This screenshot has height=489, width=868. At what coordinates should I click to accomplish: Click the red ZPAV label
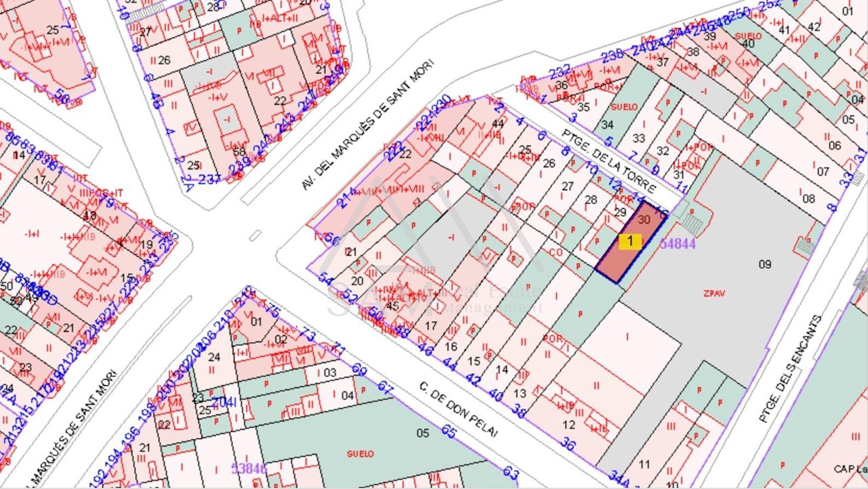click(x=714, y=293)
